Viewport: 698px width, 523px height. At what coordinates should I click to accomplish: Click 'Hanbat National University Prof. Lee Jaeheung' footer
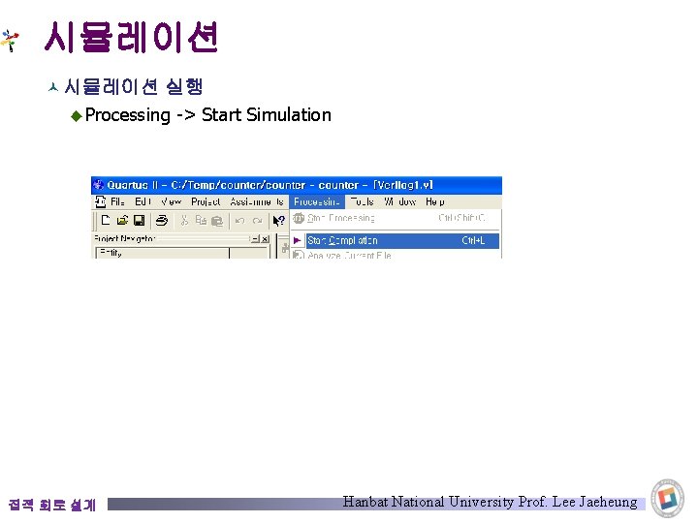pyautogui.click(x=490, y=502)
